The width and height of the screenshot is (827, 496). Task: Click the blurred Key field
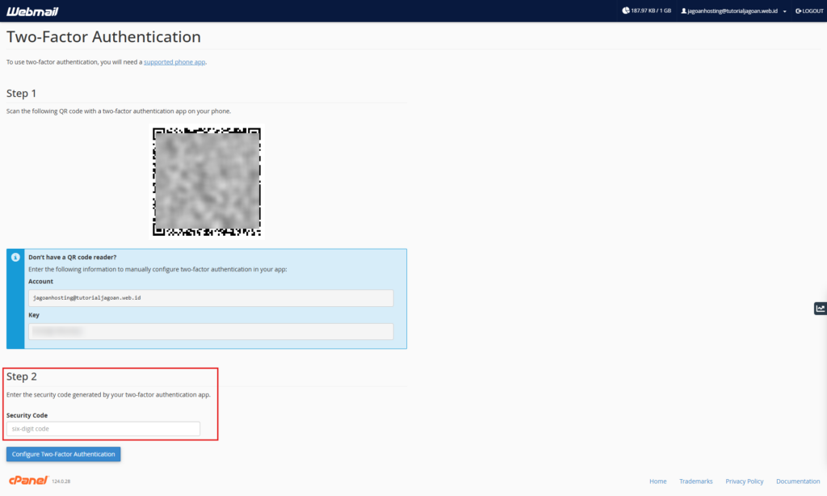point(211,331)
